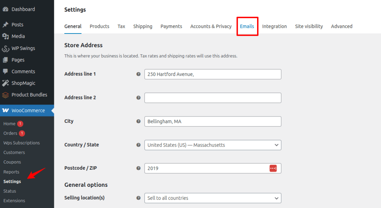The height and width of the screenshot is (208, 381).
Task: Show help tip for Country / State
Action: coord(138,145)
